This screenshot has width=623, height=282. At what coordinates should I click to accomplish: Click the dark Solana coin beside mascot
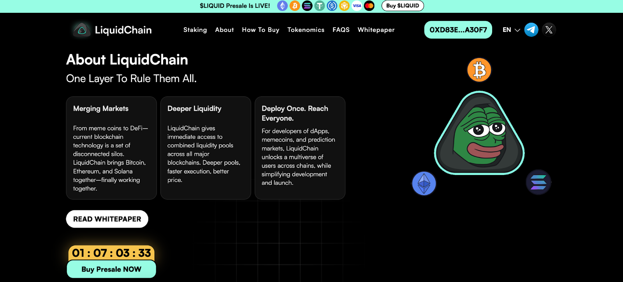539,182
